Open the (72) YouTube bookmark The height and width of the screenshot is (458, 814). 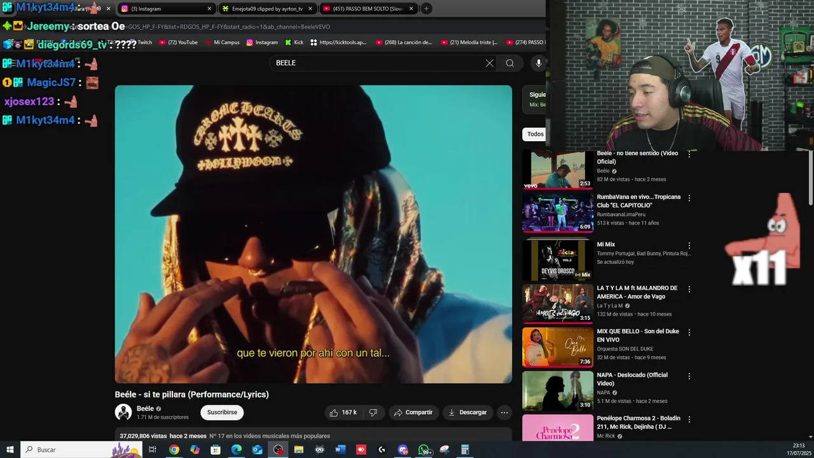point(179,43)
